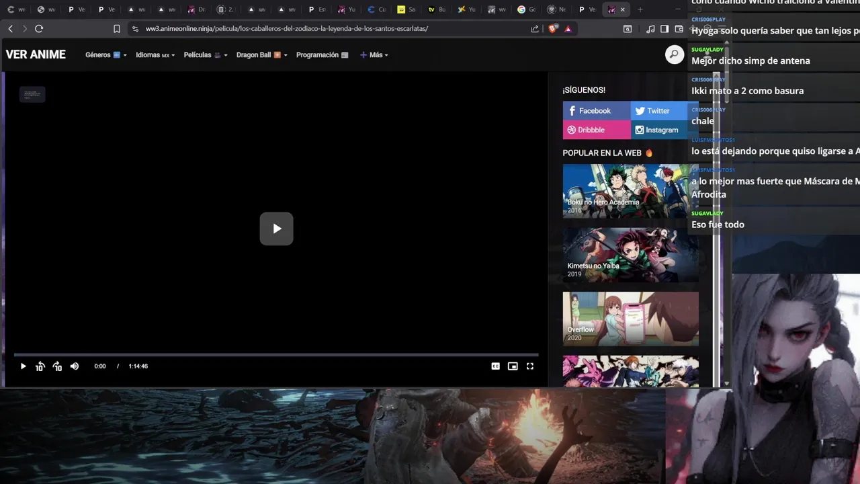
Task: Open the Brave wallet icon
Action: pos(679,29)
